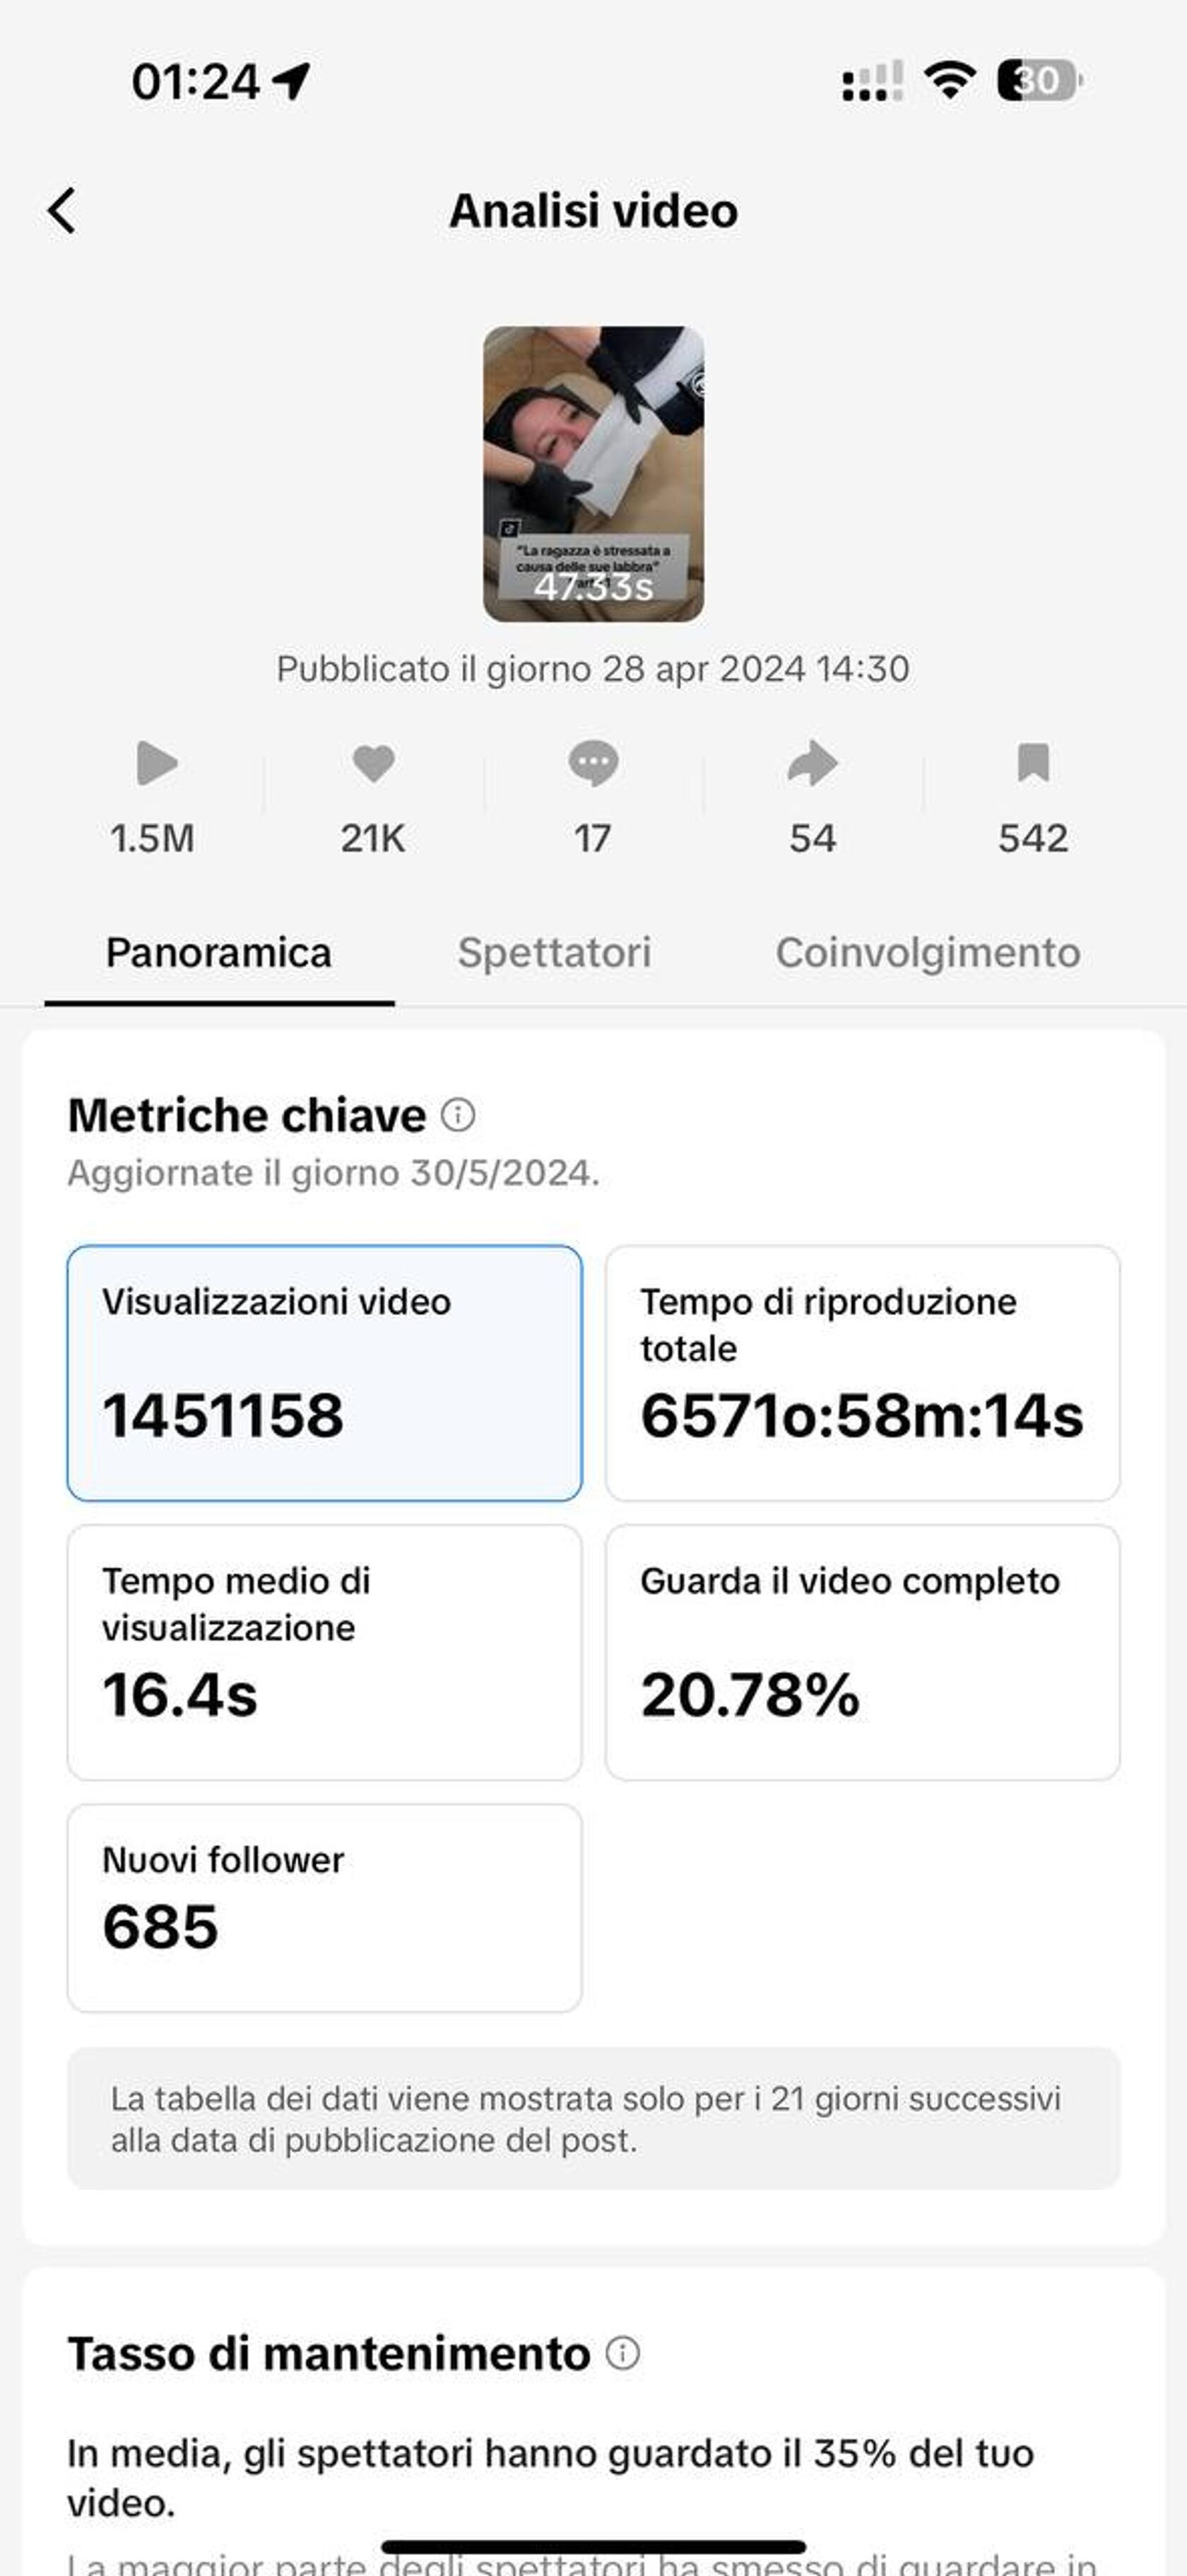1187x2576 pixels.
Task: Tap the battery indicator in status bar
Action: click(x=1039, y=81)
